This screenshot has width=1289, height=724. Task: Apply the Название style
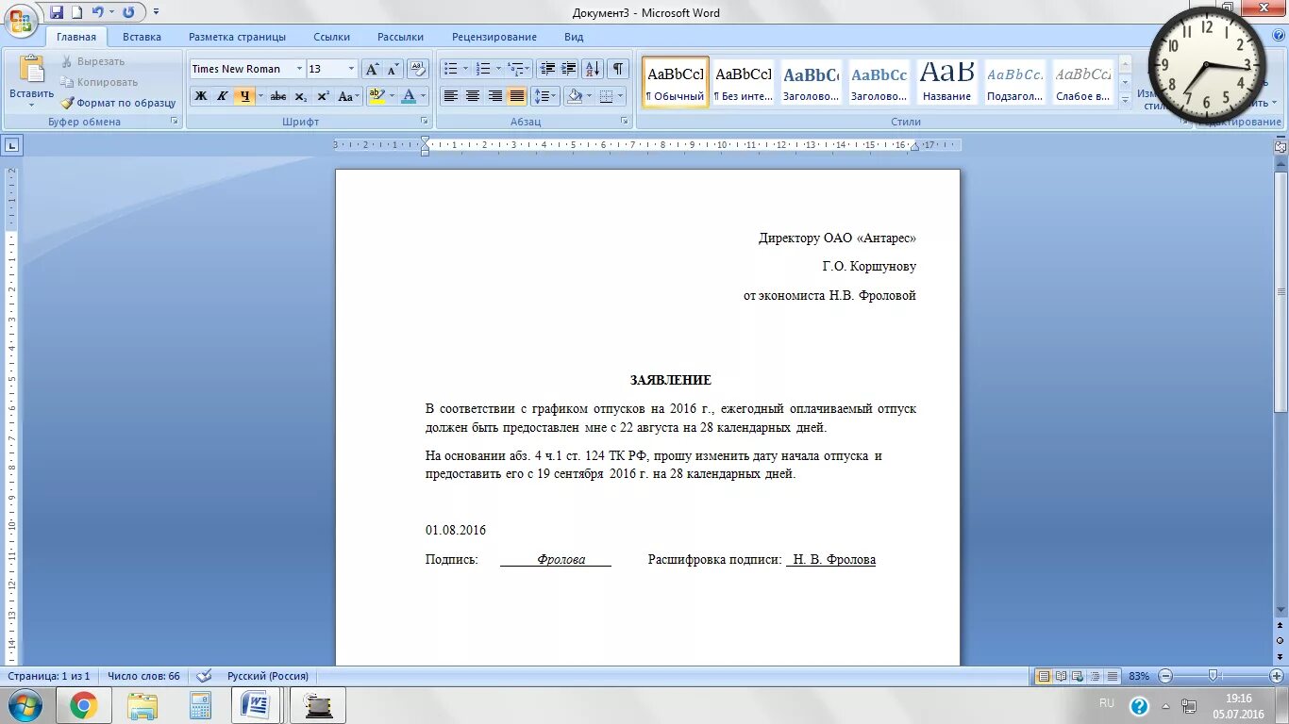(947, 82)
